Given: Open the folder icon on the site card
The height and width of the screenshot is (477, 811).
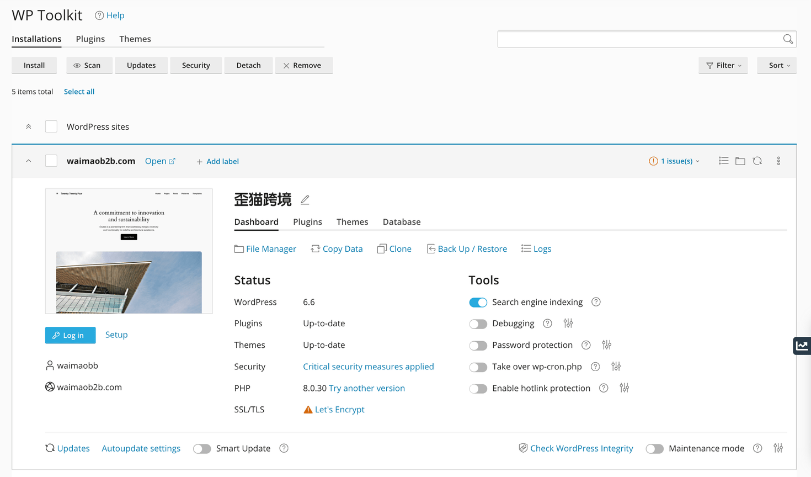Looking at the screenshot, I should point(740,161).
